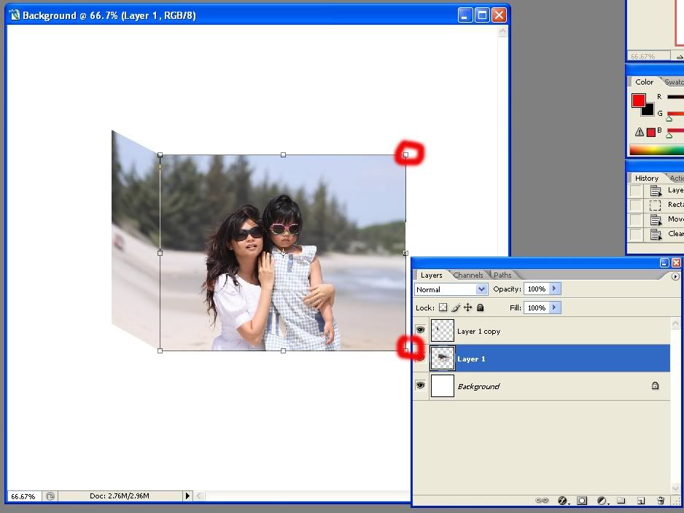Toggle the lock all padlock option
684x513 pixels.
point(481,308)
